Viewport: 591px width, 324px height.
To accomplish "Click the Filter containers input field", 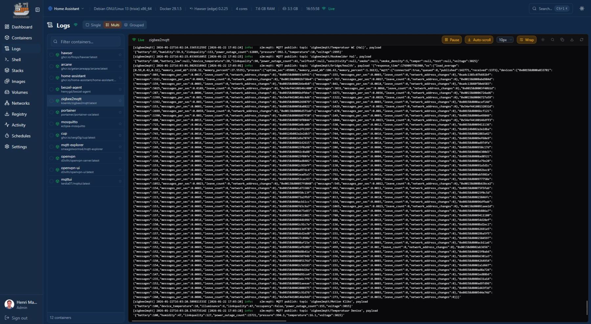I will point(86,42).
